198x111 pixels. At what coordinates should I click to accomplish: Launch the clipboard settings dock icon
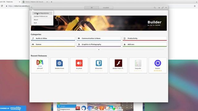120,108
